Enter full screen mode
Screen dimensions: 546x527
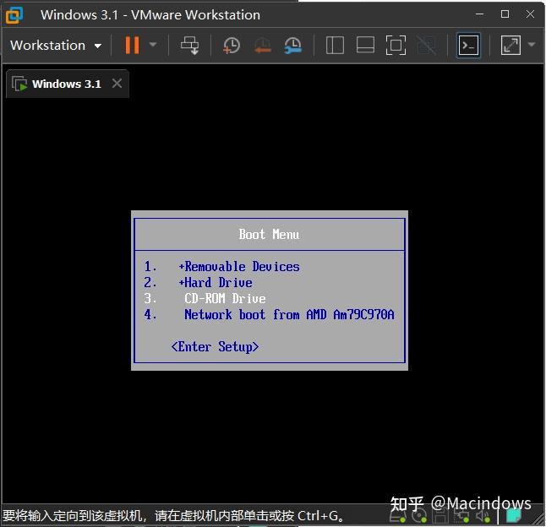tap(396, 46)
